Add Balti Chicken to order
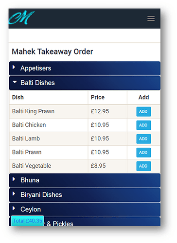Viewport: 177px width, 243px height. (143, 125)
